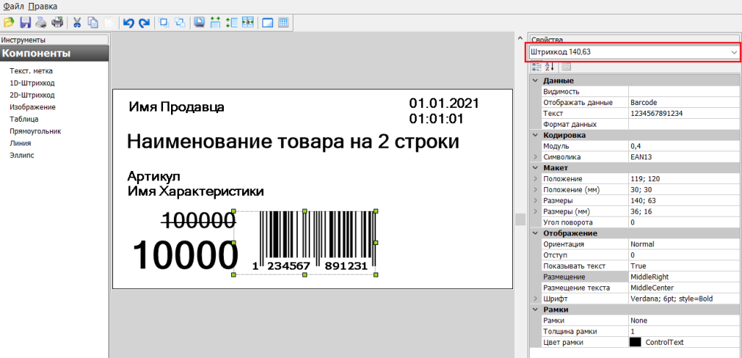Cut selection using the scissors icon

tap(77, 22)
